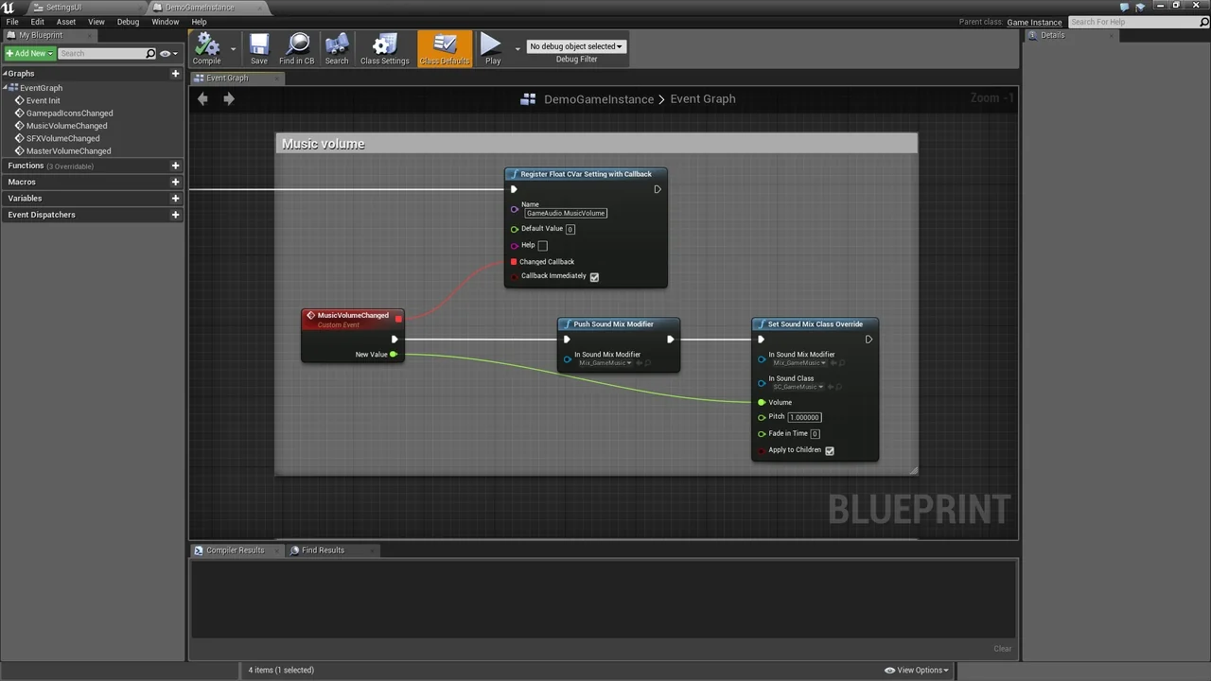
Task: Open the debug object selection dropdown
Action: pos(575,46)
